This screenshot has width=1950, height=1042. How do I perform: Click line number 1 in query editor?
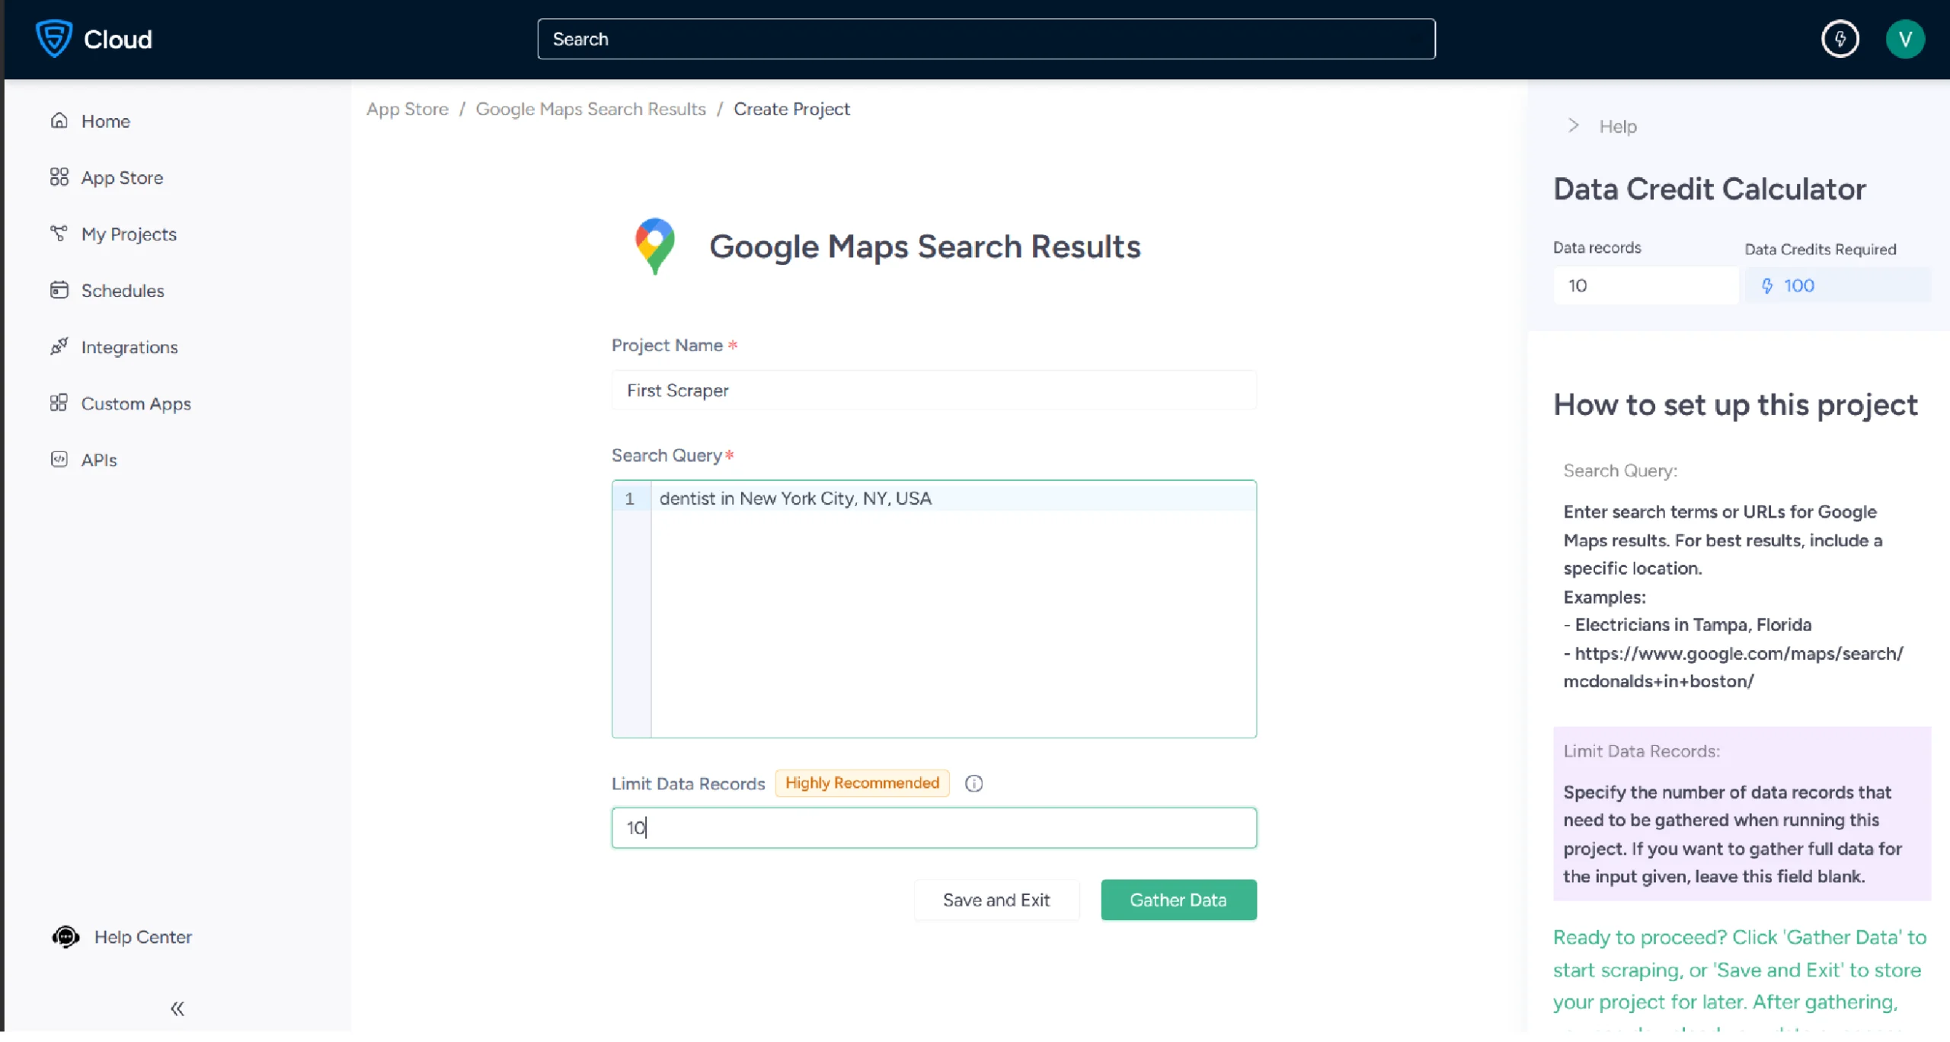pos(629,499)
